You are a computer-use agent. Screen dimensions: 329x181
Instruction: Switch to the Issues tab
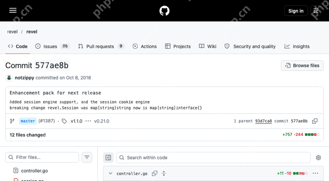tap(53, 47)
